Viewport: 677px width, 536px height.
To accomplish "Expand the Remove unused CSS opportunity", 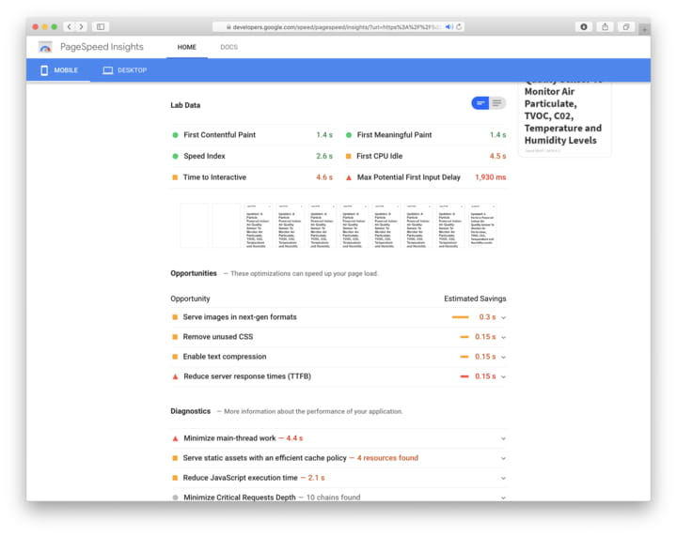I will point(503,337).
